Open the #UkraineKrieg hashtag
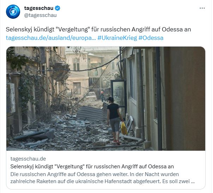 tap(117, 38)
